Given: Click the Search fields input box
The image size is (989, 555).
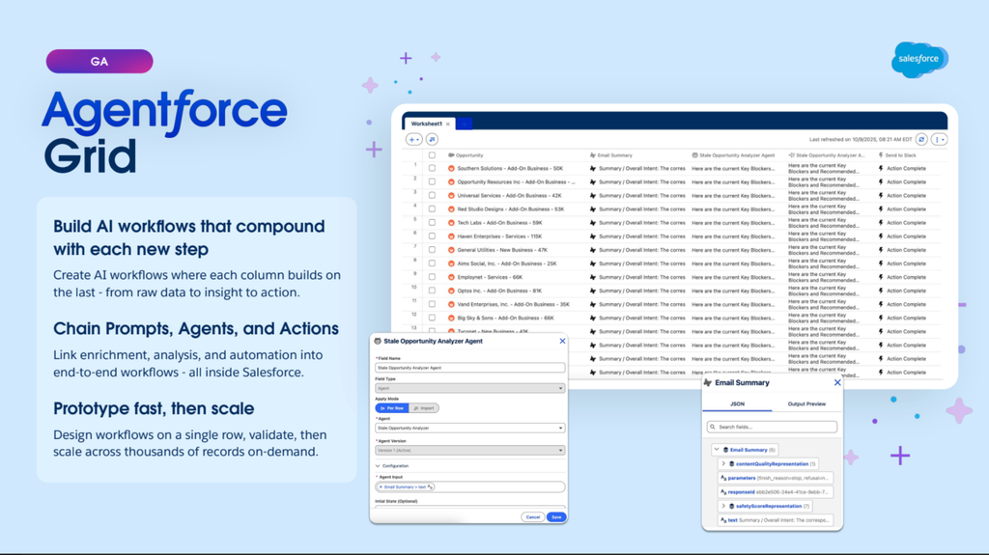Looking at the screenshot, I should click(772, 427).
